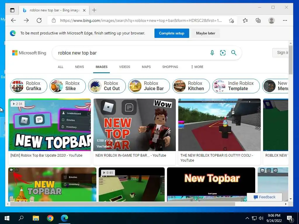Click horizontal scrollbar right arrow
This screenshot has width=299, height=224.
[286, 204]
